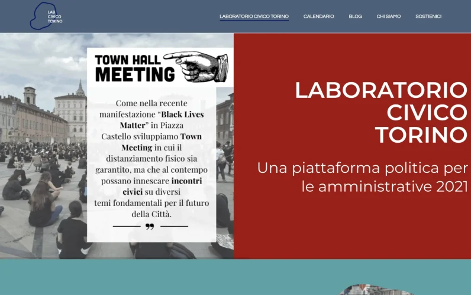This screenshot has height=295, width=471.
Task: Click the pointing hand illustration
Action: tap(196, 67)
